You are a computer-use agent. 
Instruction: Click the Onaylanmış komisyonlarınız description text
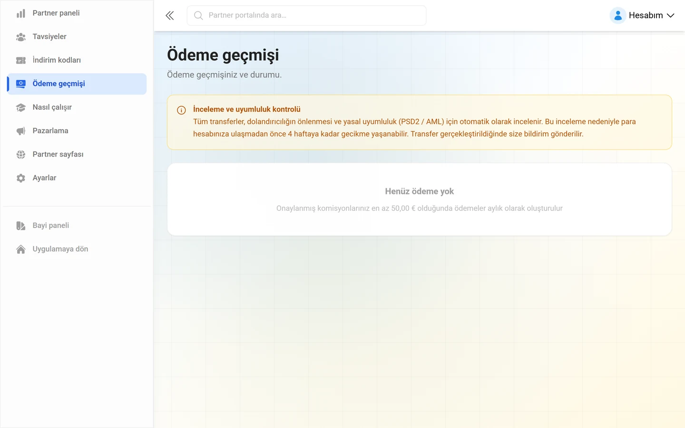420,208
